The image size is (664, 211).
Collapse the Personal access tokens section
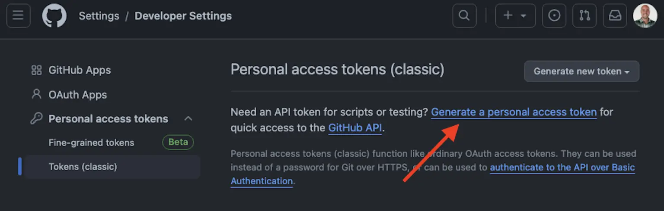pos(188,119)
